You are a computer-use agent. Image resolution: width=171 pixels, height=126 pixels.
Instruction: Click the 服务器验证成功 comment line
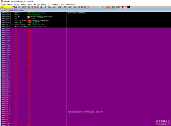click(86, 112)
